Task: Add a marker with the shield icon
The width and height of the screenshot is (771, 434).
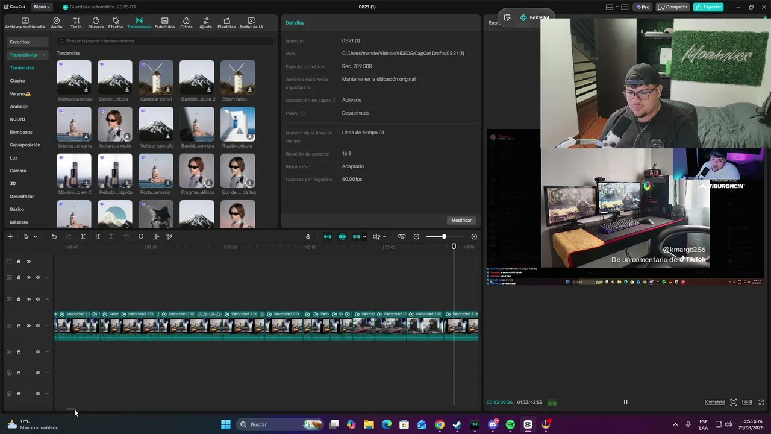Action: [x=141, y=237]
